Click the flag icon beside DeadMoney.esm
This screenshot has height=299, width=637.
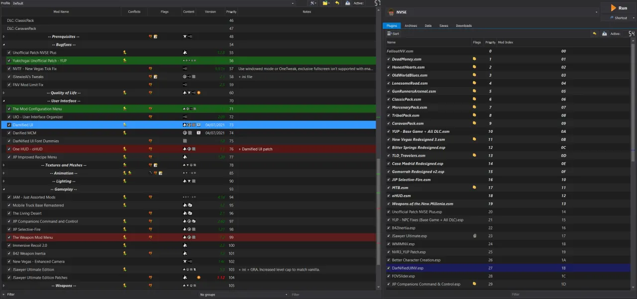point(474,59)
